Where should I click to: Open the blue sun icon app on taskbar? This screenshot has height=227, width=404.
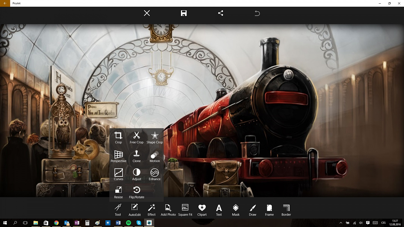108,223
